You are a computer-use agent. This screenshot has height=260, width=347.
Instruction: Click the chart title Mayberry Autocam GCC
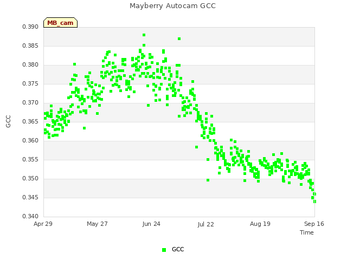[172, 6]
